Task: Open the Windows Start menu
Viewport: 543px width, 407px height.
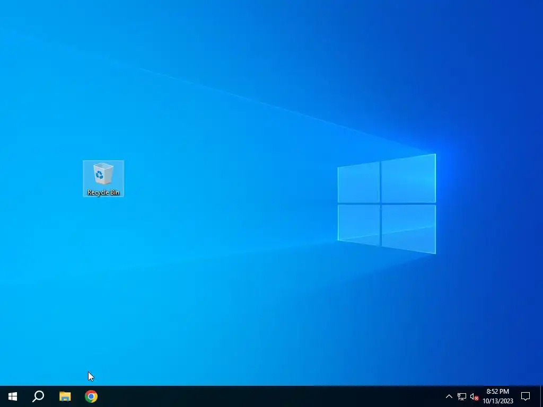Action: click(x=13, y=396)
